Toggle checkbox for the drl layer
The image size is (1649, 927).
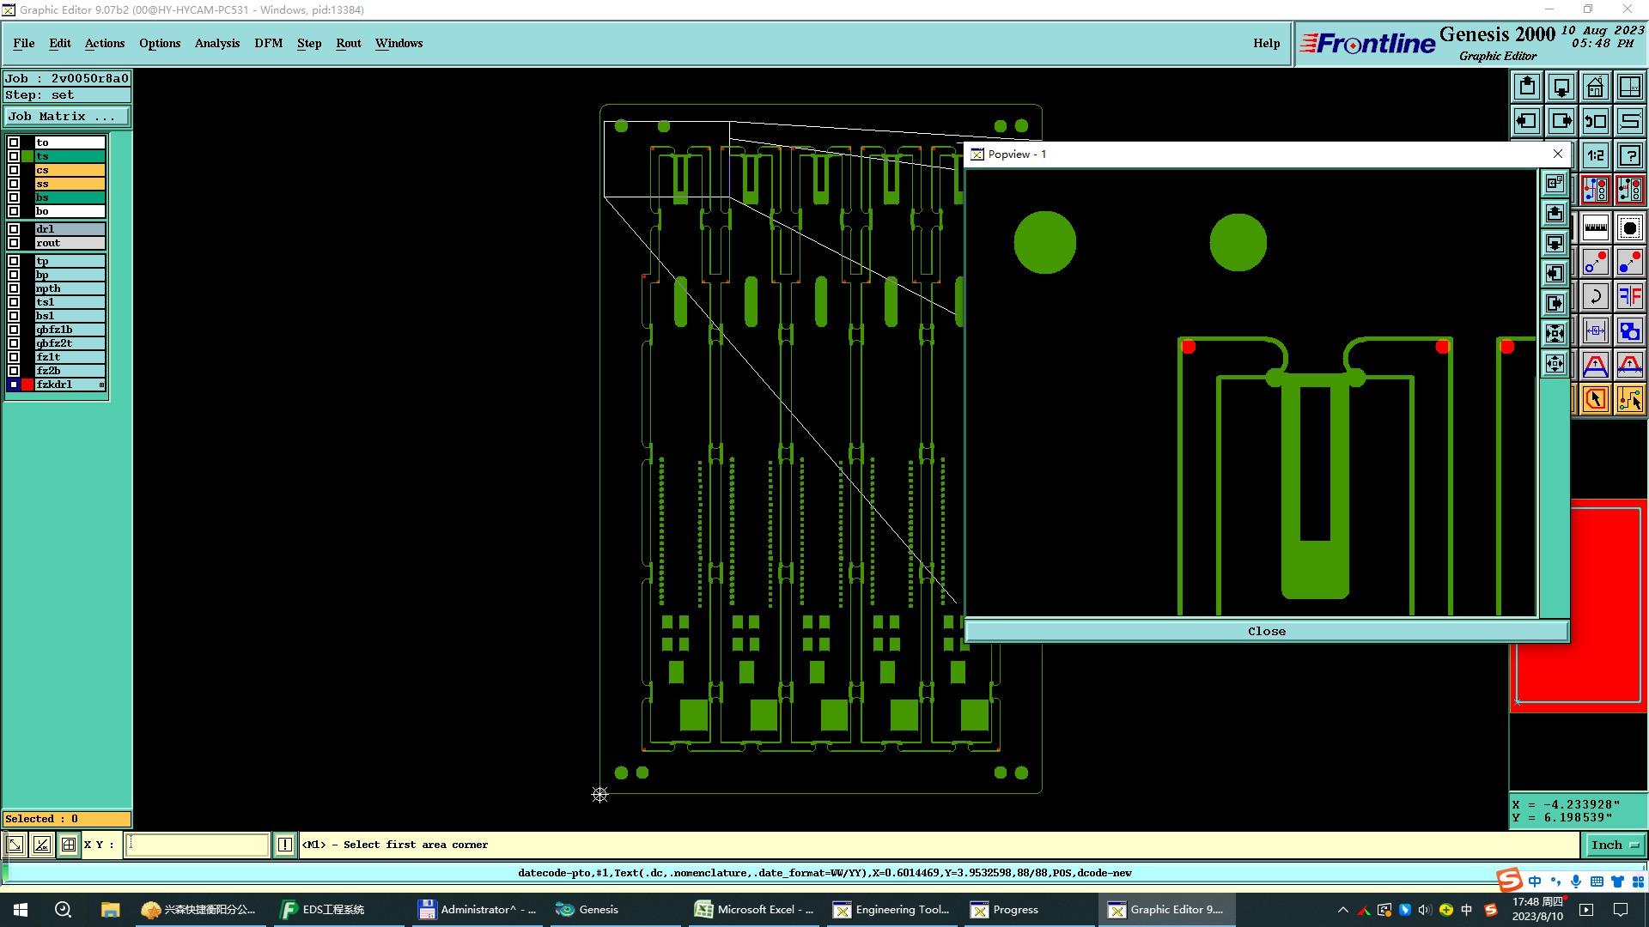[x=14, y=229]
